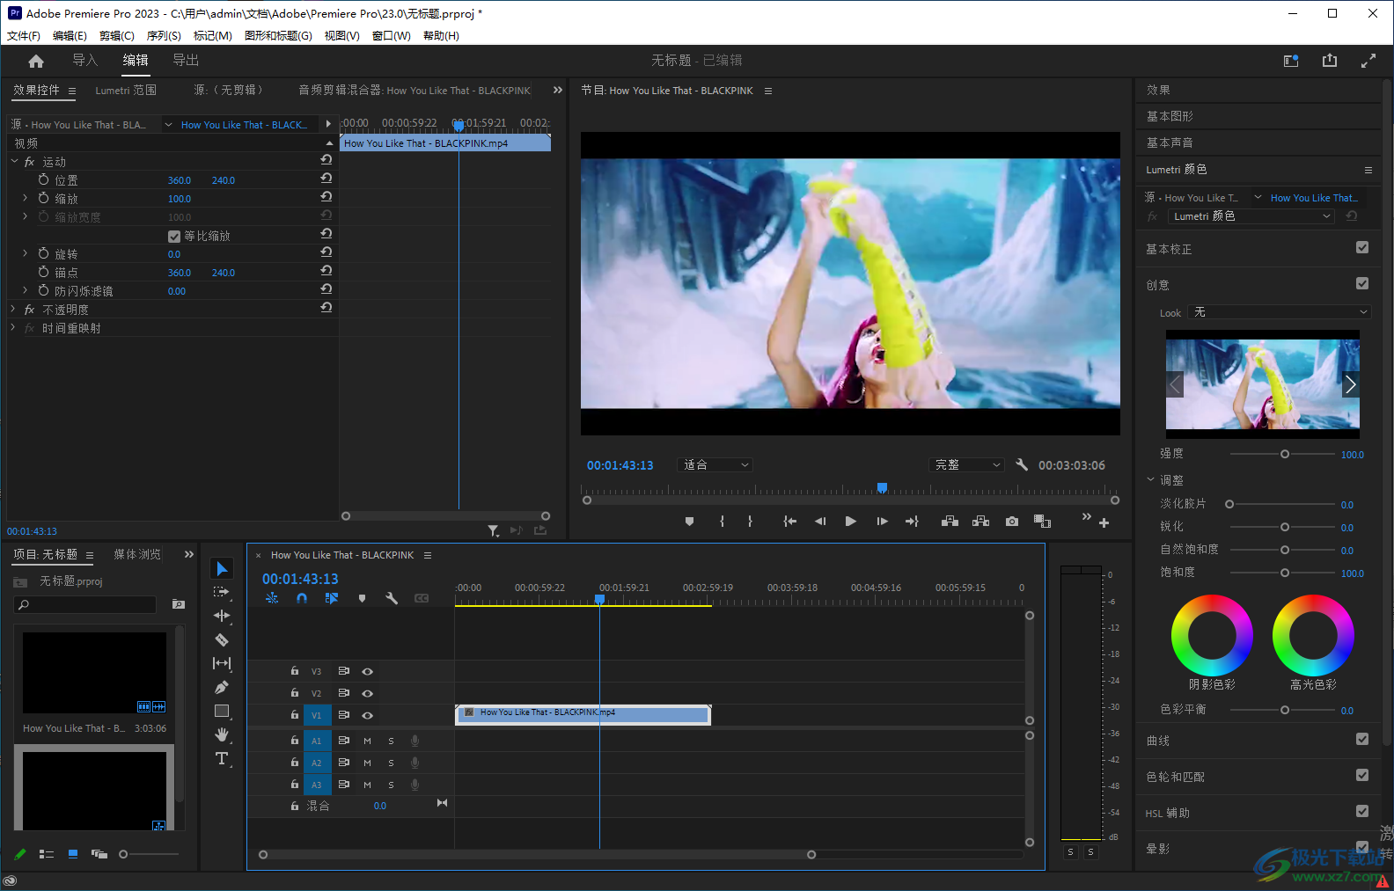Select the Pen tool
The image size is (1394, 891).
coord(222,687)
